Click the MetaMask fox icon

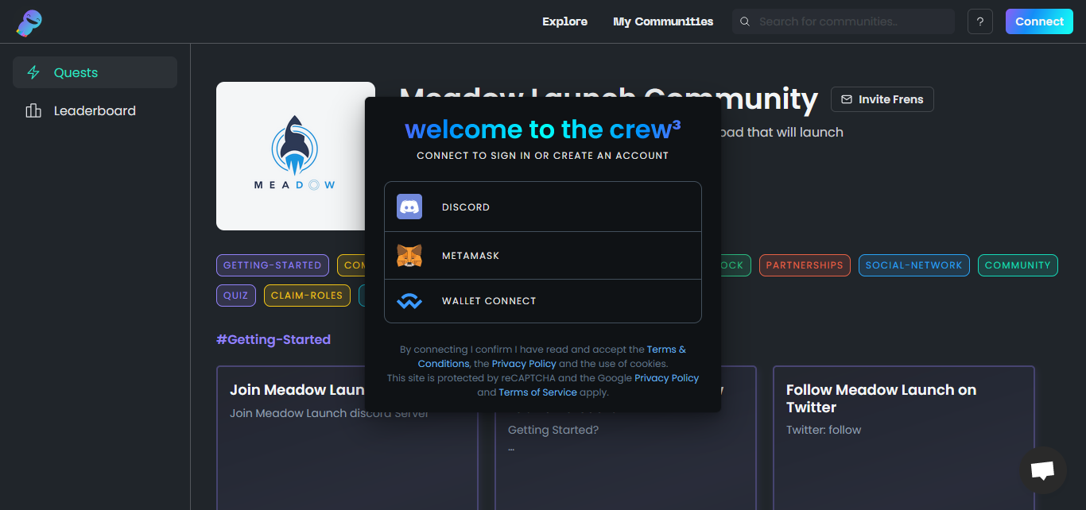point(409,256)
